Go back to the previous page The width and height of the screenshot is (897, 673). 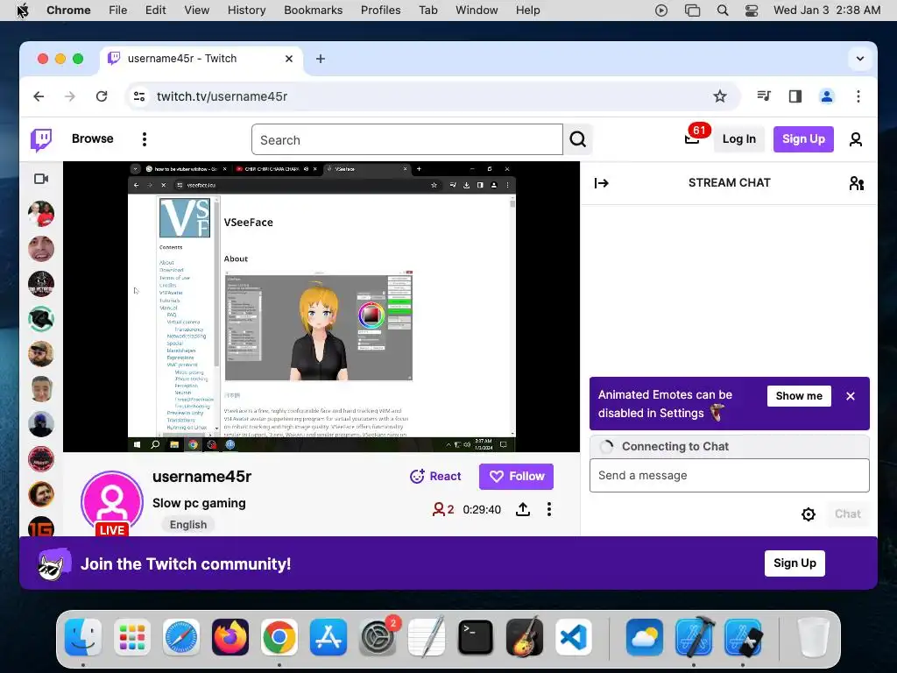coord(39,96)
